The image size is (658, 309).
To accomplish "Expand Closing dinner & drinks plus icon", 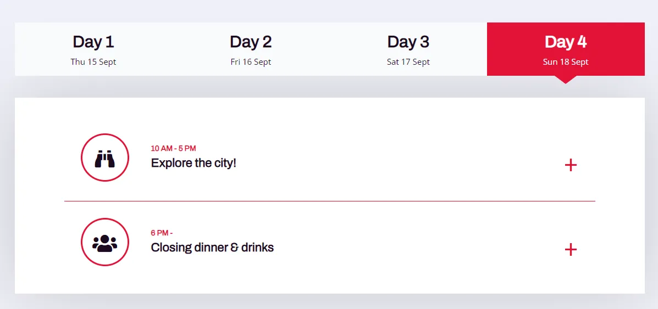I will pyautogui.click(x=571, y=250).
